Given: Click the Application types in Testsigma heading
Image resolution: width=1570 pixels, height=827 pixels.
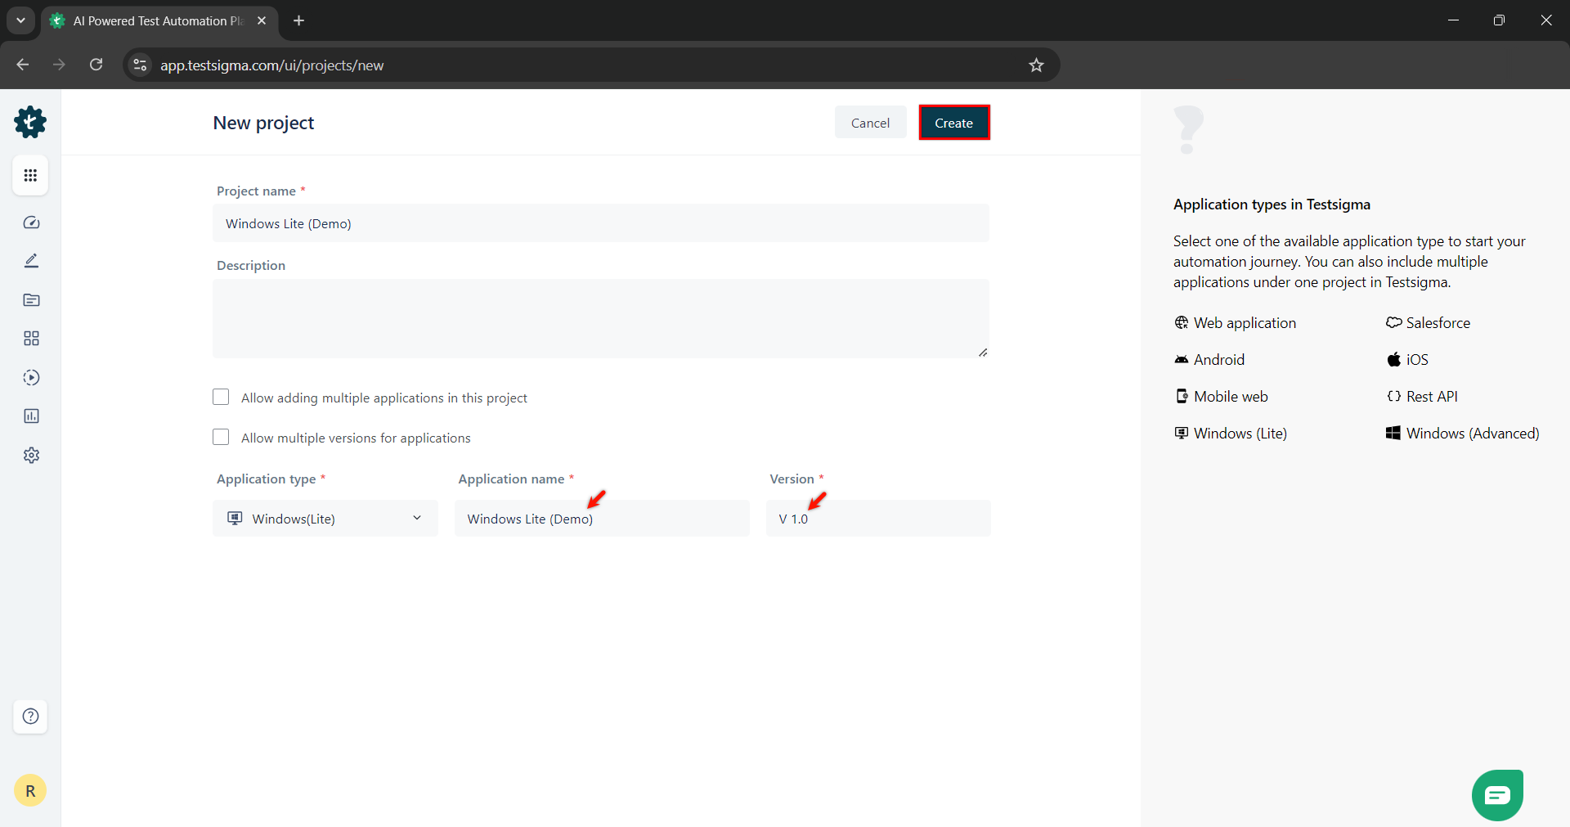Looking at the screenshot, I should (x=1272, y=205).
